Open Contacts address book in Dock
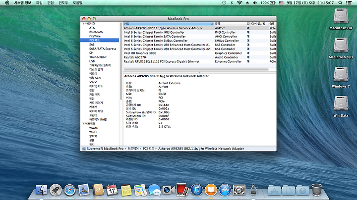This screenshot has height=200, width=357. tap(98, 190)
